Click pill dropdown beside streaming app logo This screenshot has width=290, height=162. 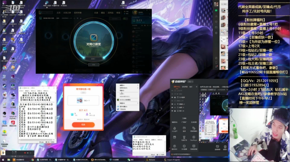point(190,81)
